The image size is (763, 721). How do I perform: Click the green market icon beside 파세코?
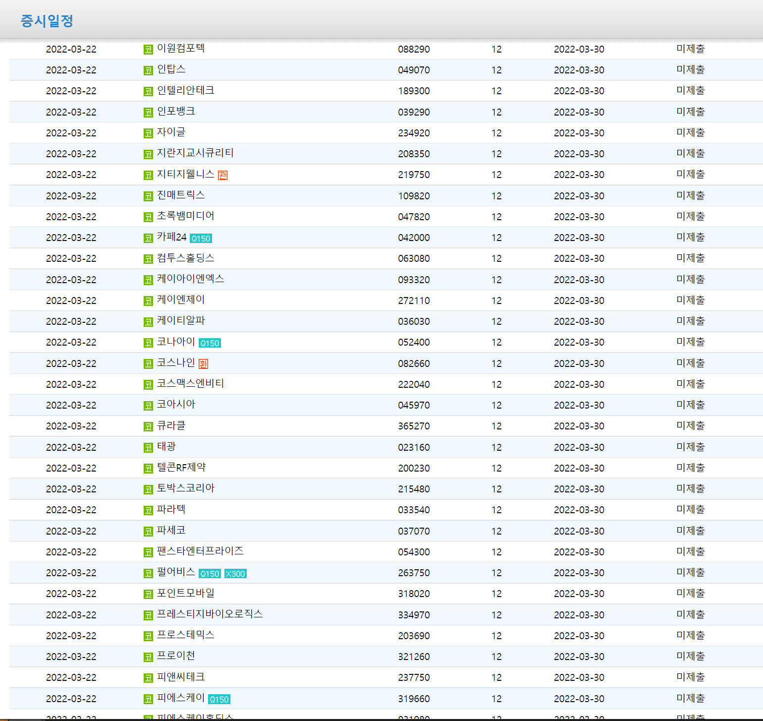[x=148, y=532]
